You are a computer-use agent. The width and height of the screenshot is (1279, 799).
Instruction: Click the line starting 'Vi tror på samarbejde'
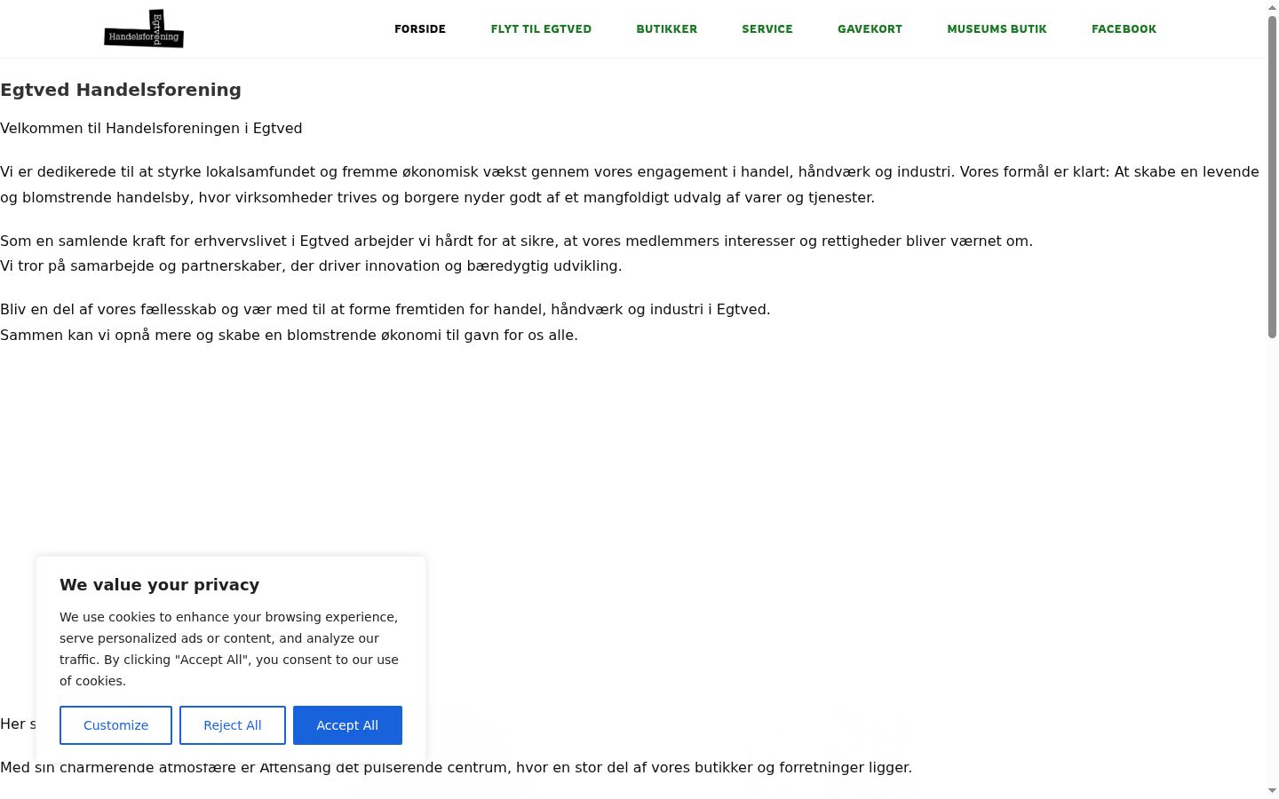click(x=311, y=266)
